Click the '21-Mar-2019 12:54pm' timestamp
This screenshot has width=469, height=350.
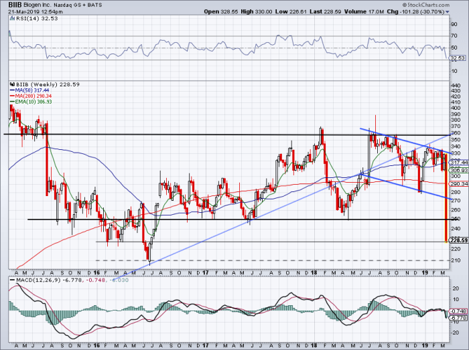point(36,11)
